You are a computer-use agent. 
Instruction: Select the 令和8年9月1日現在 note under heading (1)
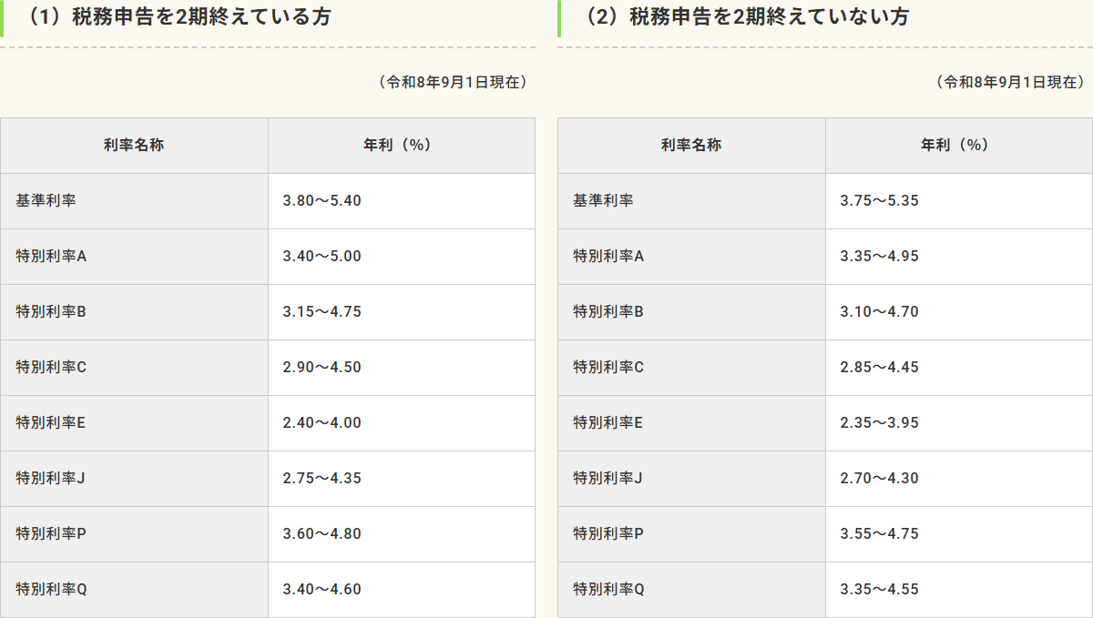453,82
